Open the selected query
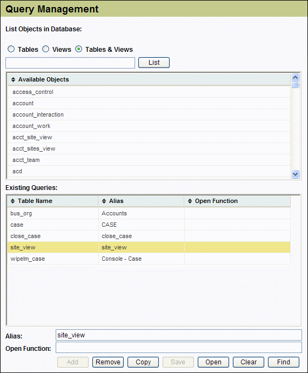Viewport: 308px width, 373px height. (213, 362)
